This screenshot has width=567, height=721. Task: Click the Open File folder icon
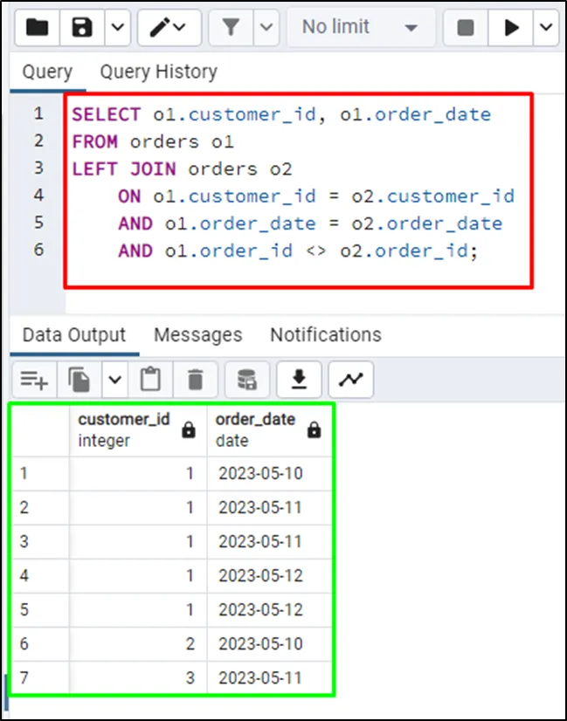(37, 28)
